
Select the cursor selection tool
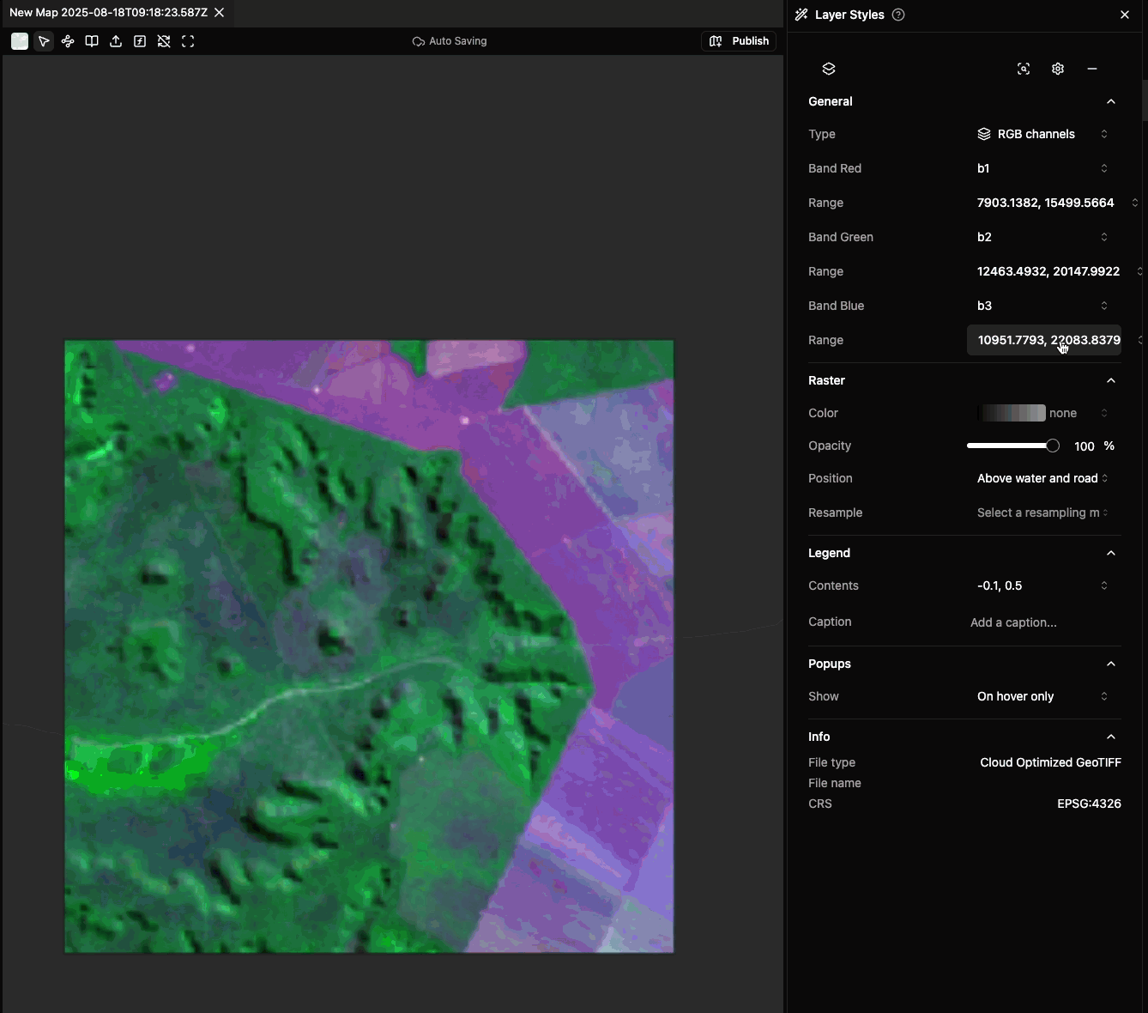44,40
